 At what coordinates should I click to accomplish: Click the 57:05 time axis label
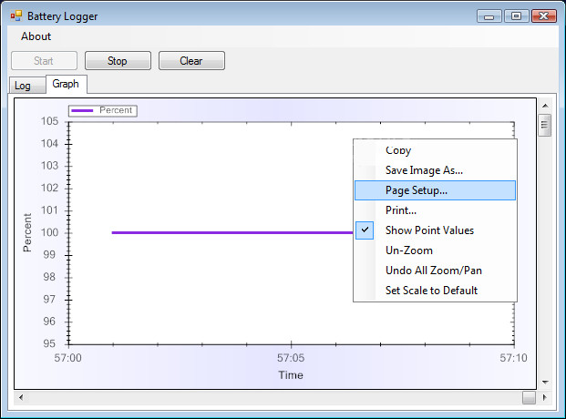(291, 358)
